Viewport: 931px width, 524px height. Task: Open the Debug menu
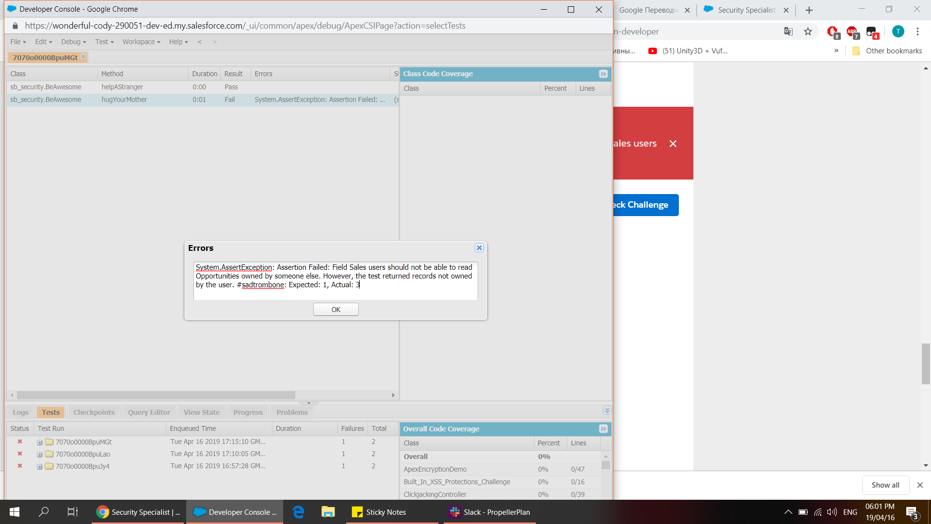(73, 42)
